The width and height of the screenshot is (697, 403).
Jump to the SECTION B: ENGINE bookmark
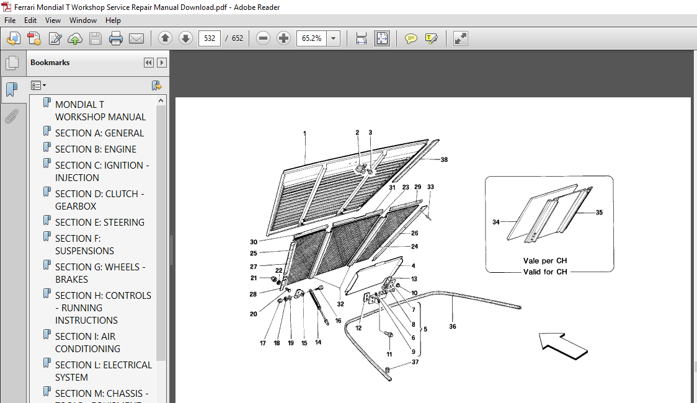click(95, 149)
